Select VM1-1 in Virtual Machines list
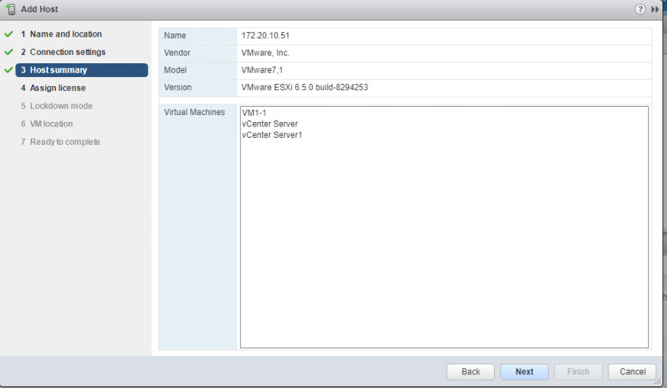This screenshot has width=667, height=388. (254, 113)
